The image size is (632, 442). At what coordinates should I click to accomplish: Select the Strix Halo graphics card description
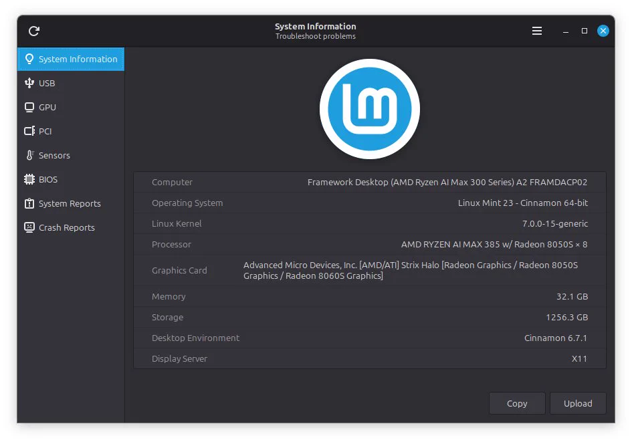(411, 270)
